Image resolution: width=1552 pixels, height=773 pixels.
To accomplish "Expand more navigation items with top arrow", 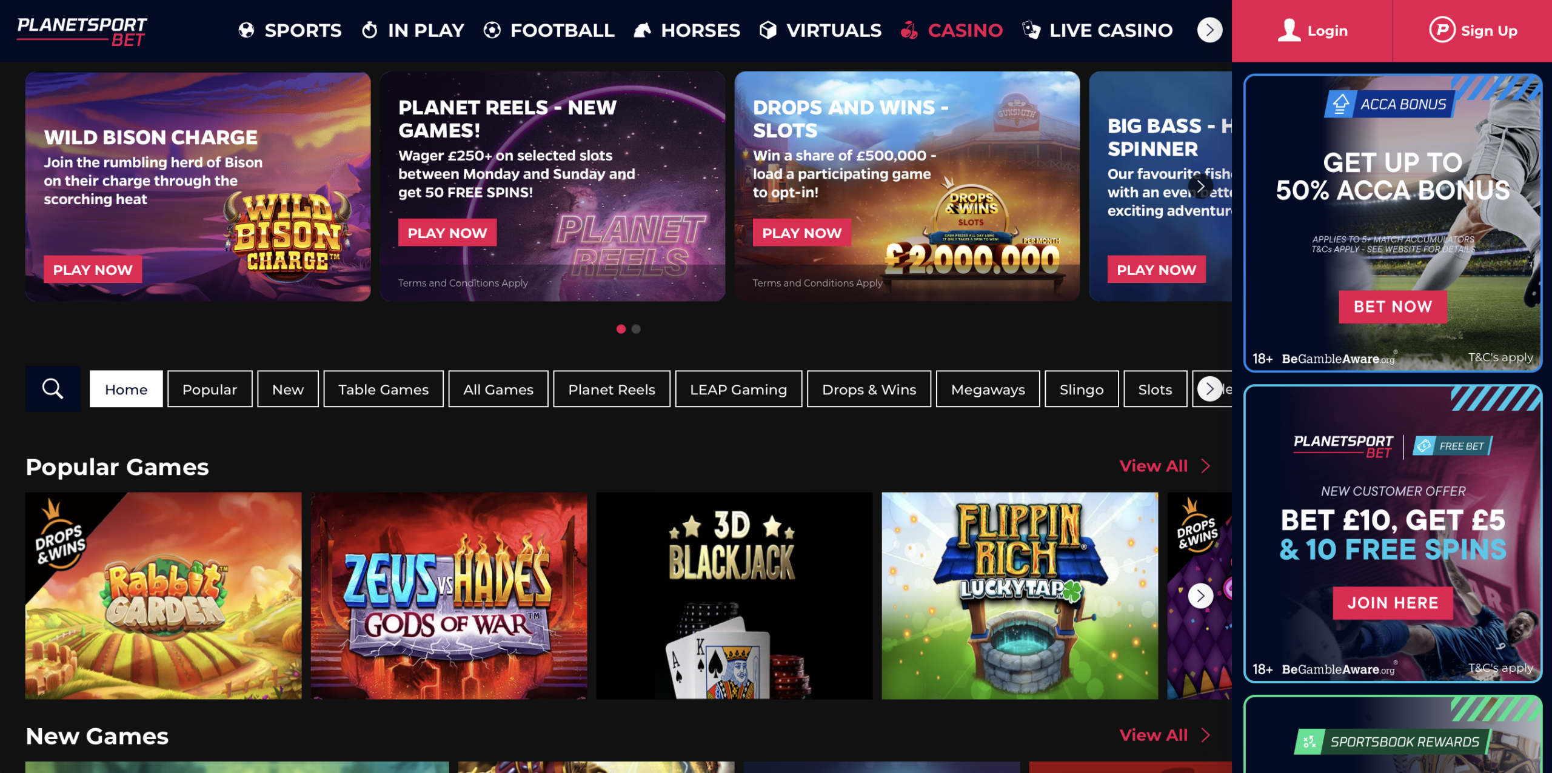I will (1209, 30).
